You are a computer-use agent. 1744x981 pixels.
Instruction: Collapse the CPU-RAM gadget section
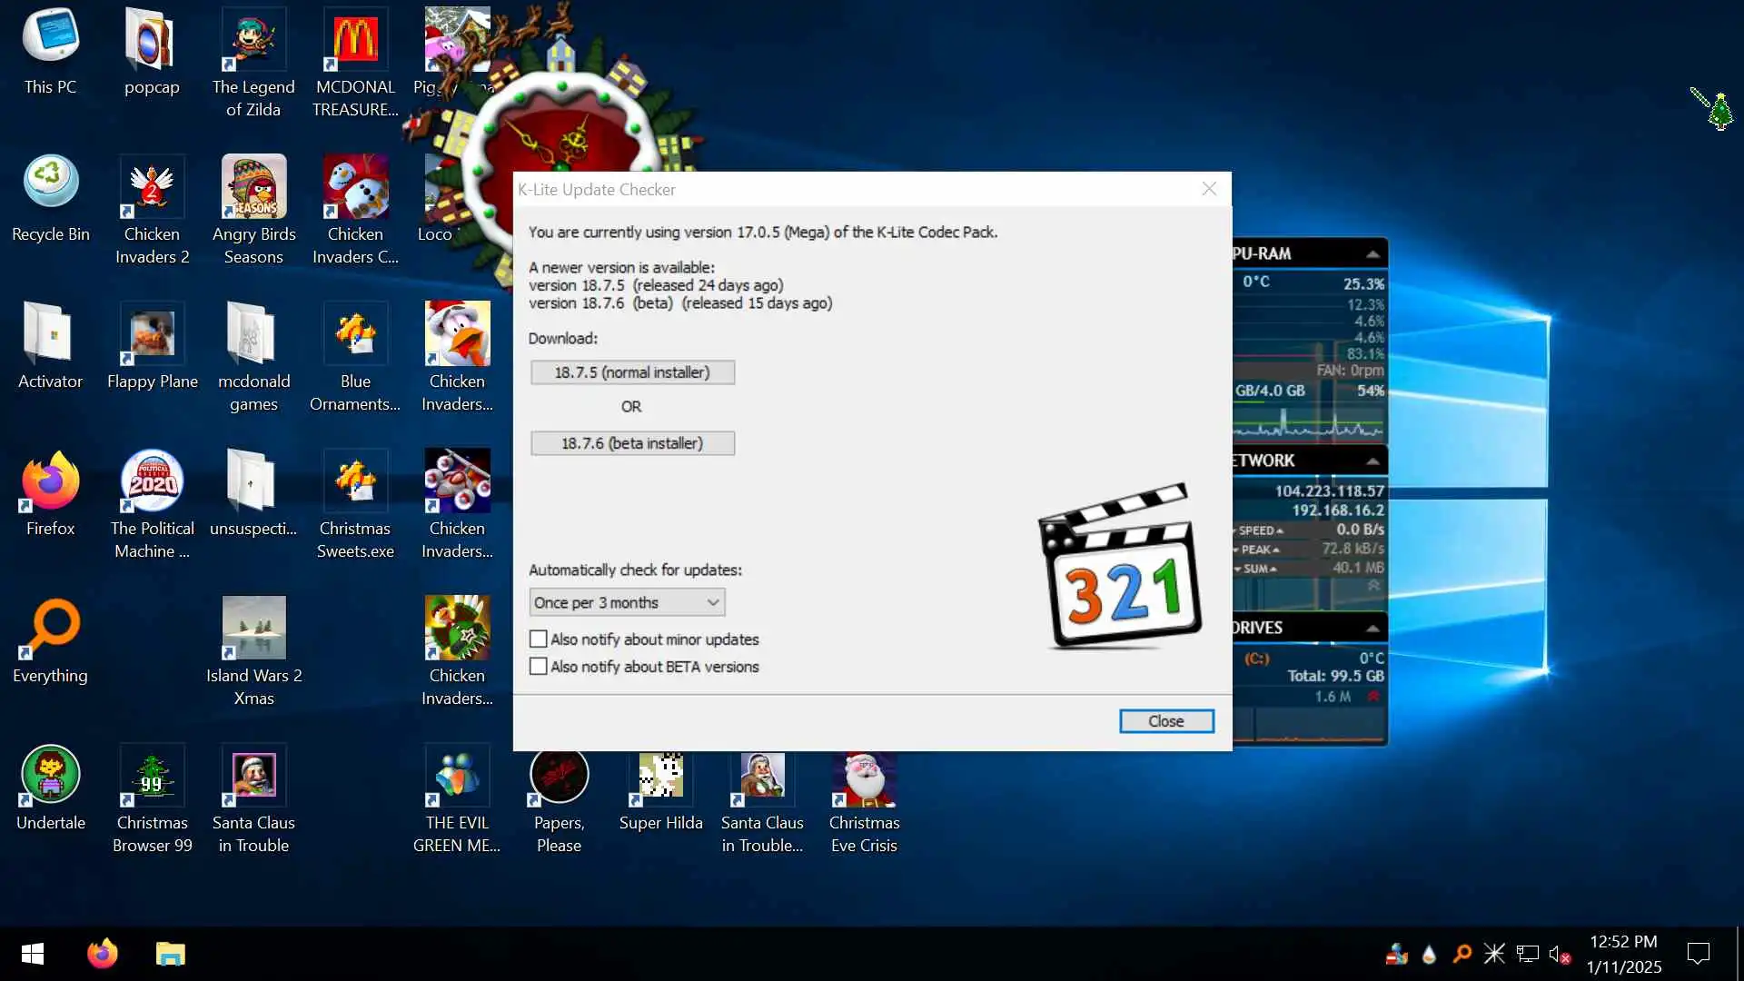pyautogui.click(x=1372, y=254)
